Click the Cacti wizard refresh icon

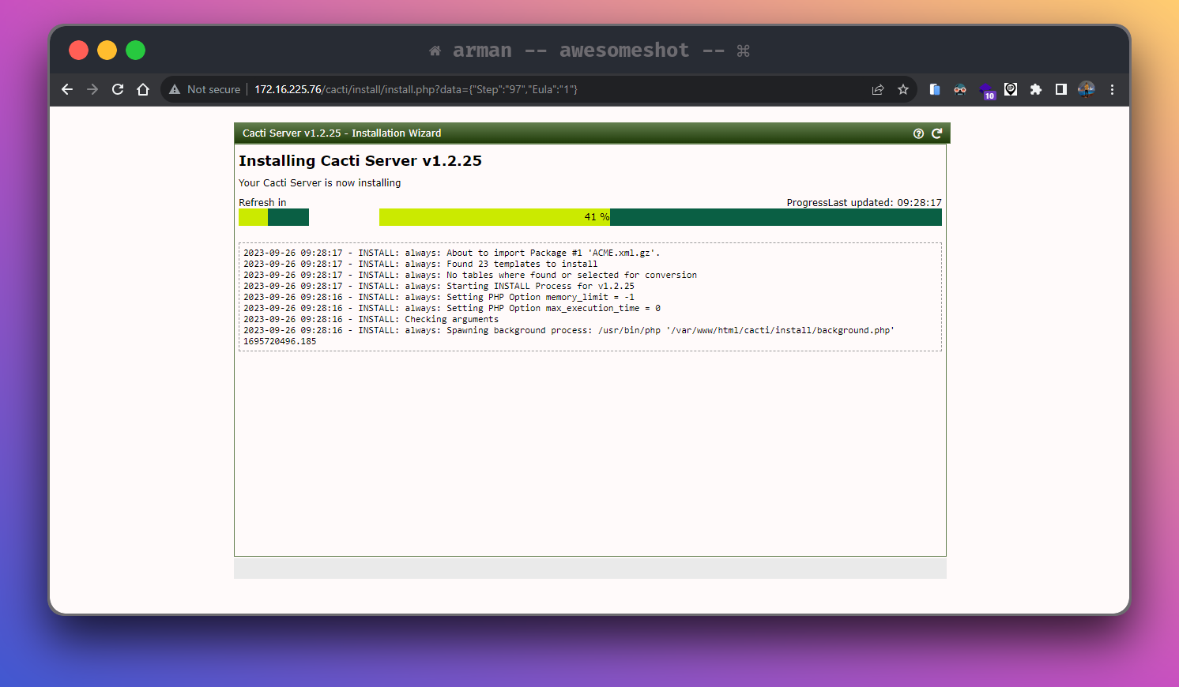tap(936, 133)
